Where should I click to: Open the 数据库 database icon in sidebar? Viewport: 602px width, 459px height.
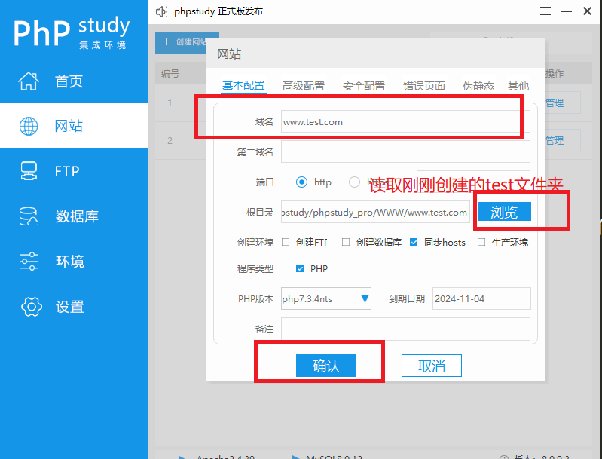pos(29,216)
